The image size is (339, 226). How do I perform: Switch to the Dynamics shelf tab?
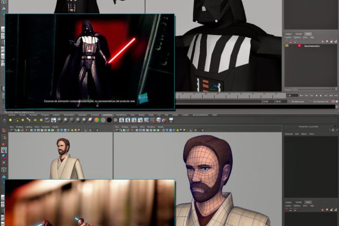(x=95, y=115)
